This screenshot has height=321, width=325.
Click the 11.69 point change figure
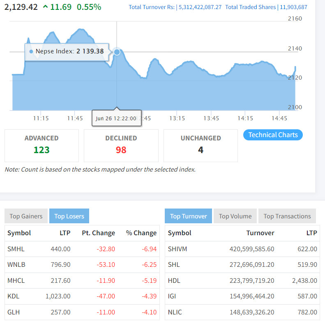pyautogui.click(x=61, y=7)
